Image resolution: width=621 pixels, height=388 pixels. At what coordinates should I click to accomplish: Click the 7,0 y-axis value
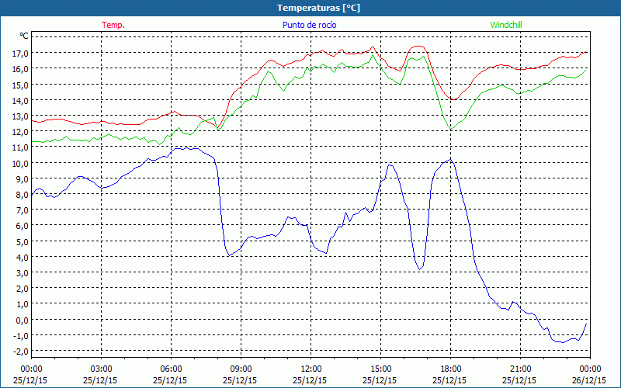point(23,210)
